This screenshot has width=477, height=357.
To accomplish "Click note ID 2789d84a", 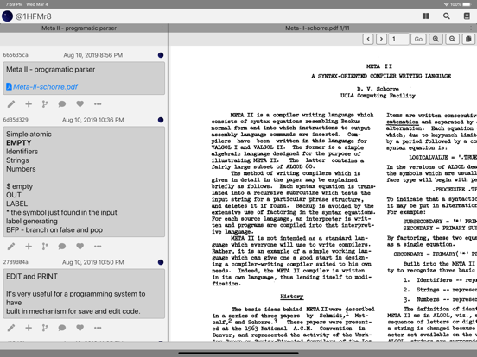I will click(16, 262).
